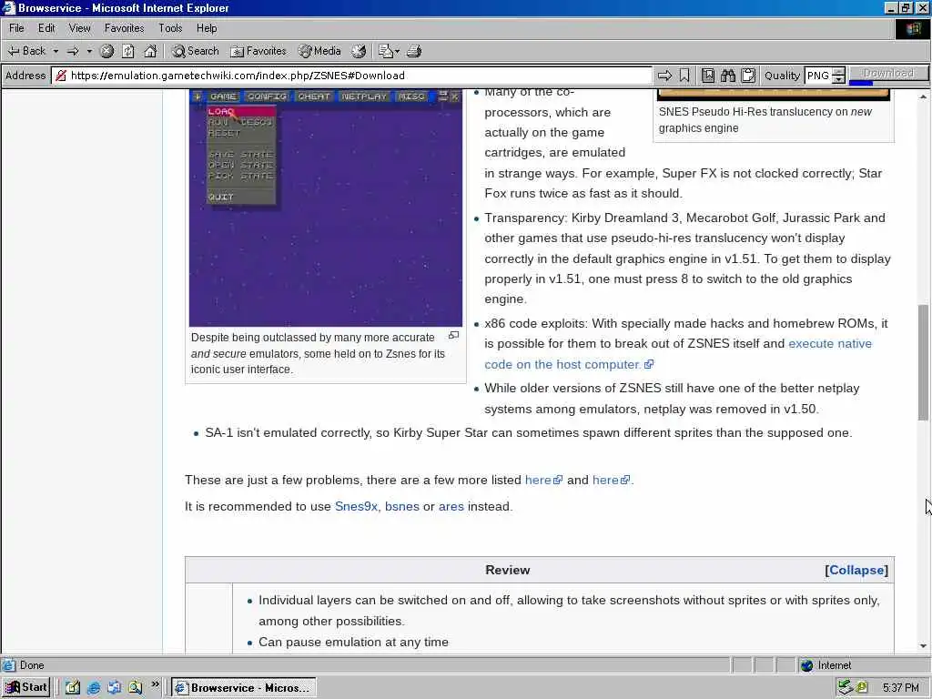Expand the Mail button dropdown arrow
Viewport: 932px width, 699px height.
397,51
